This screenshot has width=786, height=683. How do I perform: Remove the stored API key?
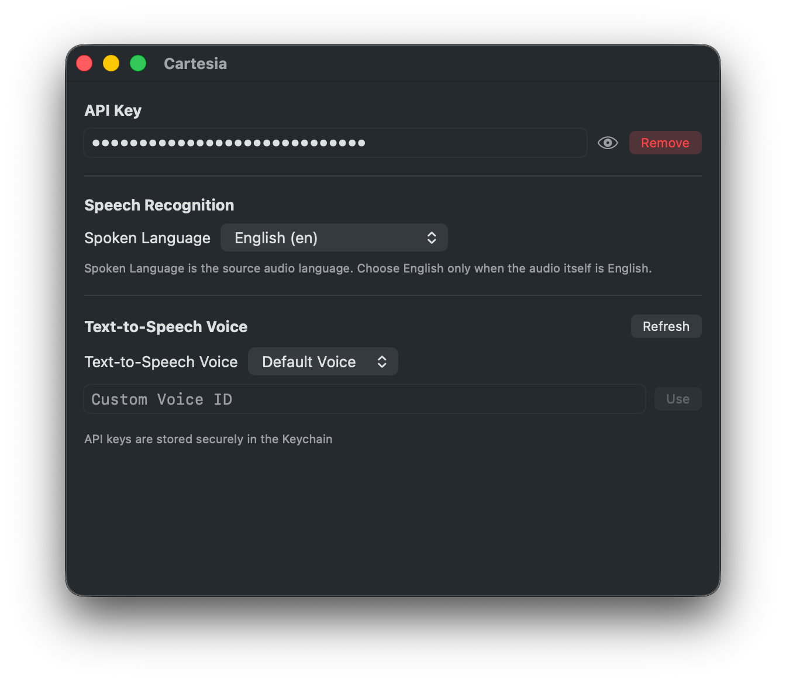click(665, 143)
